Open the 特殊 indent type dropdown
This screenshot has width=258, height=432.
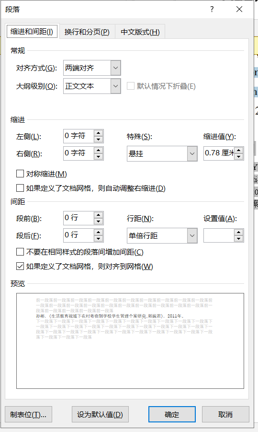pyautogui.click(x=192, y=153)
